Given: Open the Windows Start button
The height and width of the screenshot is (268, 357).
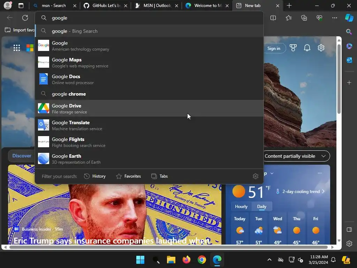Looking at the screenshot, I should (140, 260).
